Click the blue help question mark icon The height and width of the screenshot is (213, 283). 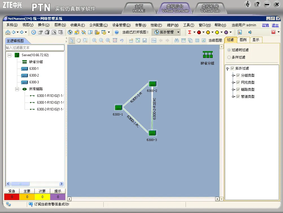pyautogui.click(x=117, y=32)
